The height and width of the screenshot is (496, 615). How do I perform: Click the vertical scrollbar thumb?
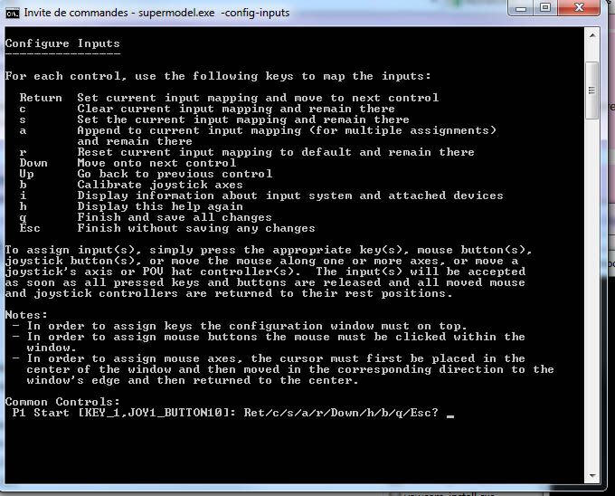(x=591, y=89)
